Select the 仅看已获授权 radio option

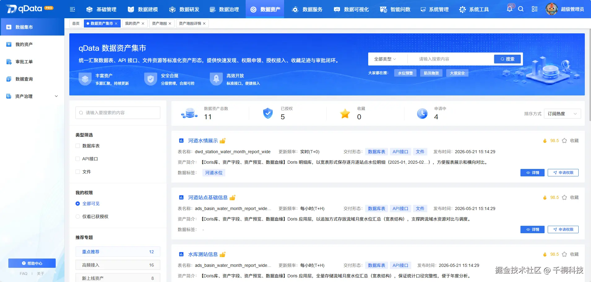pos(78,217)
